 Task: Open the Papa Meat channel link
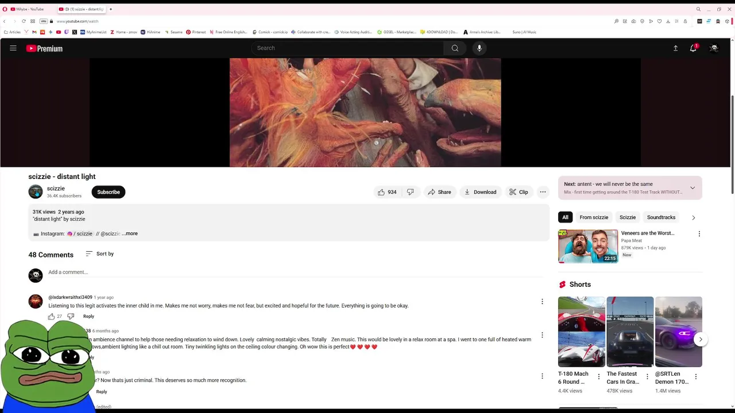[632, 240]
